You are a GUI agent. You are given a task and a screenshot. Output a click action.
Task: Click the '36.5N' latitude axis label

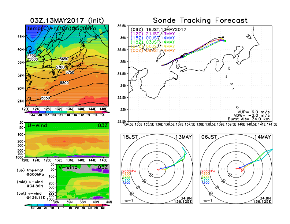[122, 26]
